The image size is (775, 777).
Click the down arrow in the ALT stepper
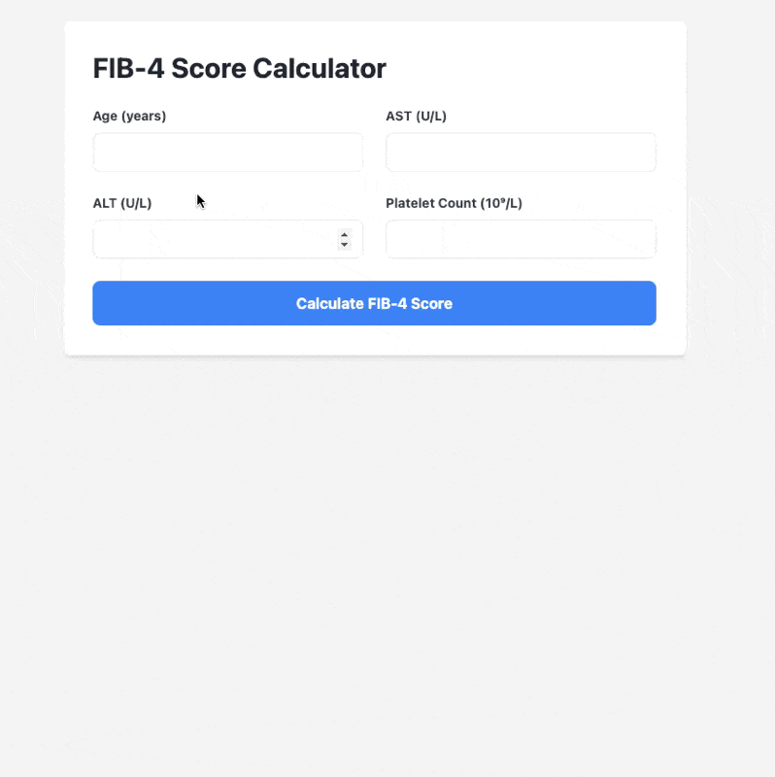pos(345,245)
